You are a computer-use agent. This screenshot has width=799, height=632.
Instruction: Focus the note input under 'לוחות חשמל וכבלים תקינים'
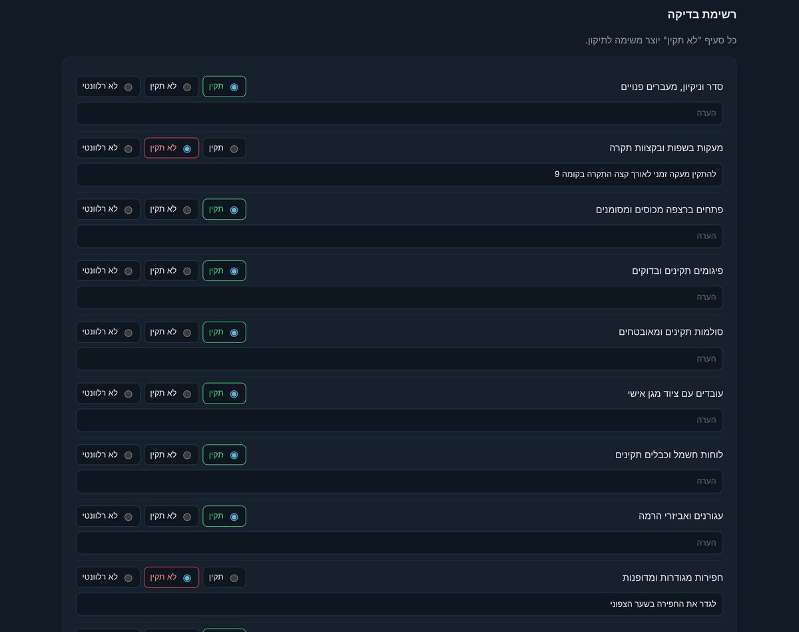click(400, 481)
